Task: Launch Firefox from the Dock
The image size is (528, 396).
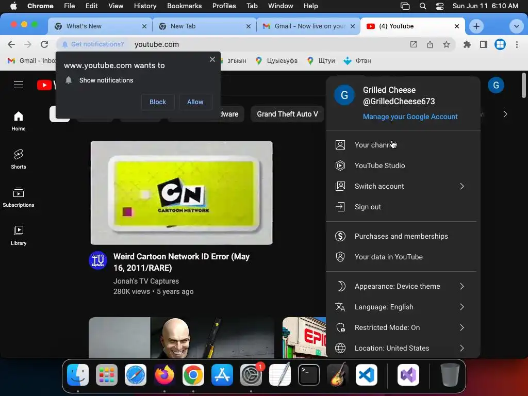Action: [164, 375]
